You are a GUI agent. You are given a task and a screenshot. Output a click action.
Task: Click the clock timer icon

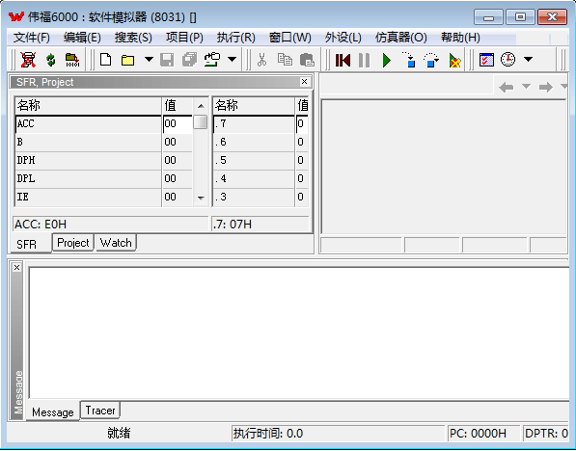coord(508,60)
